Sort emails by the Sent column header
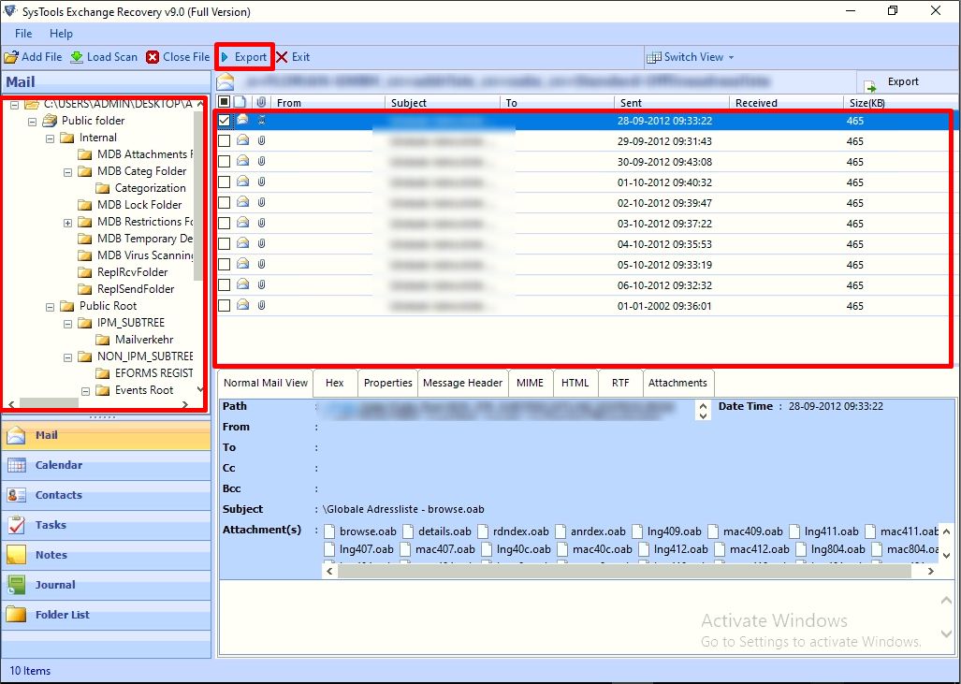The height and width of the screenshot is (684, 961). tap(671, 102)
